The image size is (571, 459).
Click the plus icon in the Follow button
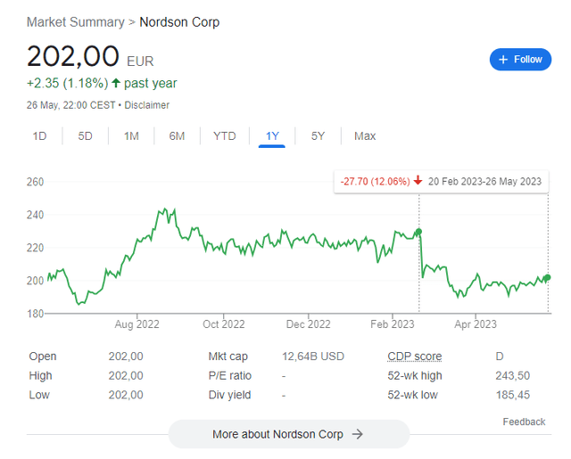click(x=503, y=60)
